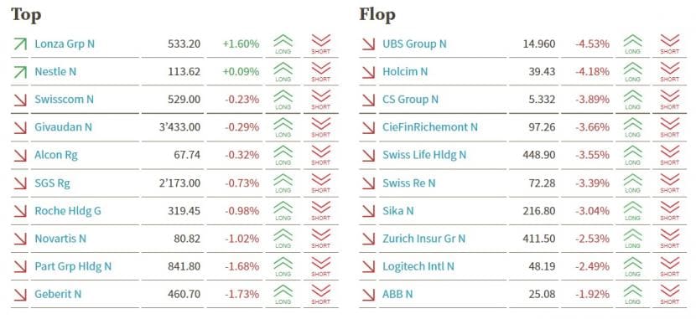This screenshot has height=319, width=696.
Task: Click the Alcon Rg price 67.74
Action: click(x=187, y=155)
